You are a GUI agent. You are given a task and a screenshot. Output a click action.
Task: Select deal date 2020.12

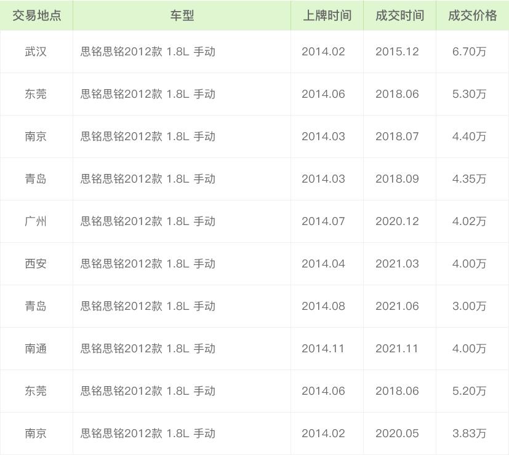pyautogui.click(x=397, y=221)
